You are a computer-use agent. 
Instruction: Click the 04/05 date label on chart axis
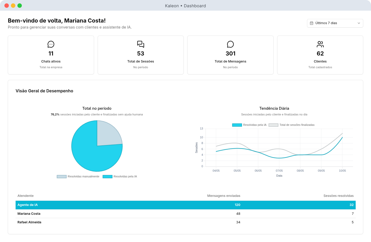click(216, 171)
